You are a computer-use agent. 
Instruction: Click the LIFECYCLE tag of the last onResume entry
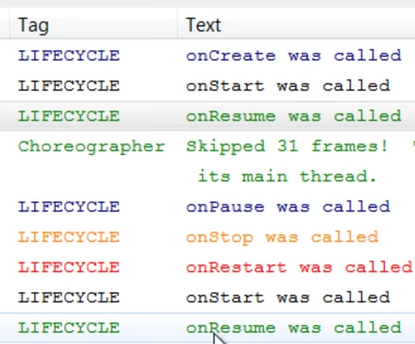pos(69,328)
